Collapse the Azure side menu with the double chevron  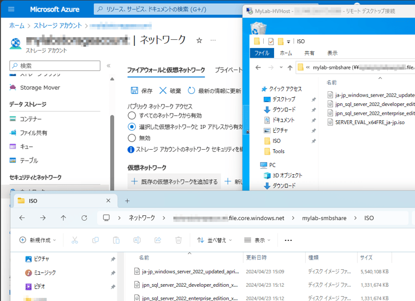tap(109, 66)
